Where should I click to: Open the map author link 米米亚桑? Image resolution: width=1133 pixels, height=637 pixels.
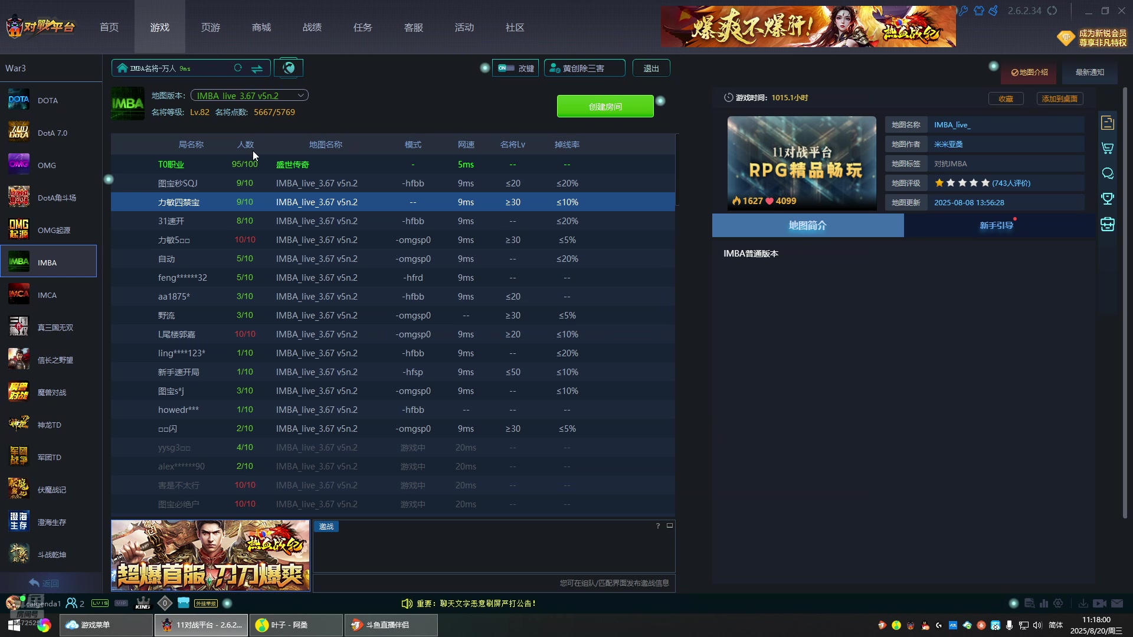[948, 145]
